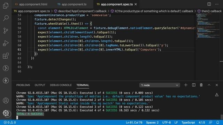The height and width of the screenshot is (125, 223).
Task: Click breadcrumb it('the producttype...') callback
Action: click(152, 11)
